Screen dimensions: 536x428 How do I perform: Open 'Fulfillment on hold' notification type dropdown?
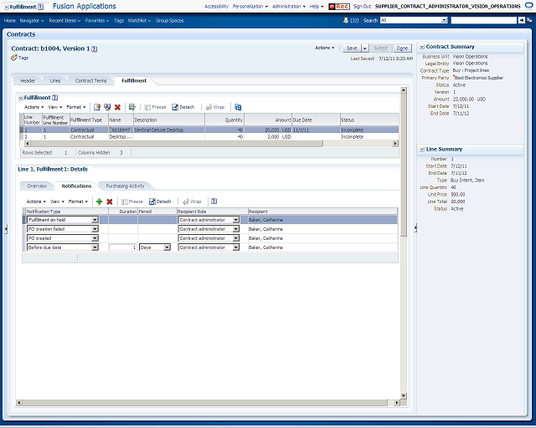click(95, 220)
